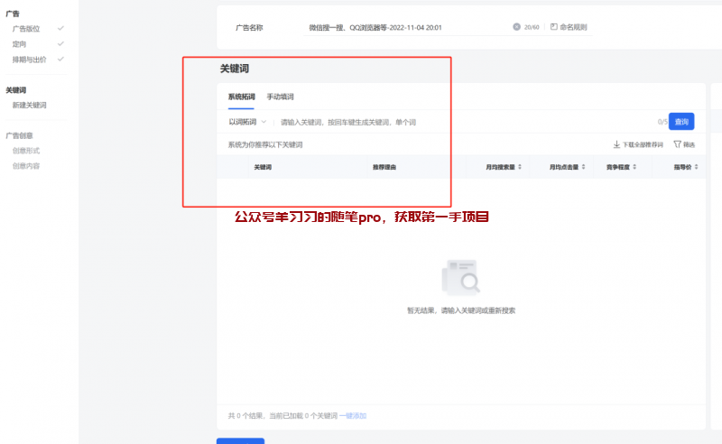Click the 广告名称 text field
722x444 pixels.
click(x=406, y=27)
